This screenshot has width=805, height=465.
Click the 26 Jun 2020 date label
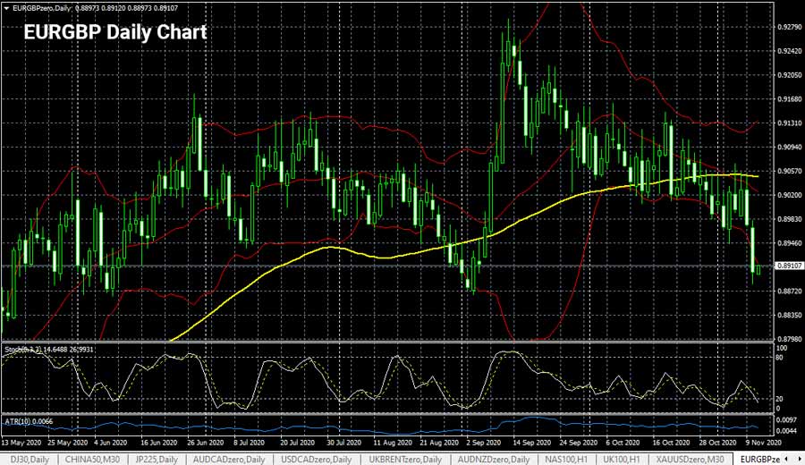click(206, 443)
